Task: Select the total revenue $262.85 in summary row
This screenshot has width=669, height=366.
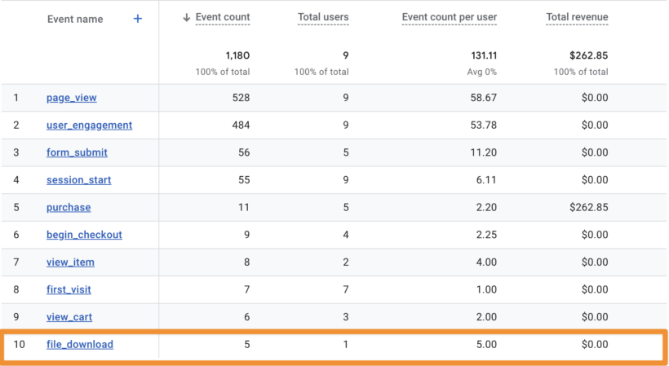Action: point(589,55)
